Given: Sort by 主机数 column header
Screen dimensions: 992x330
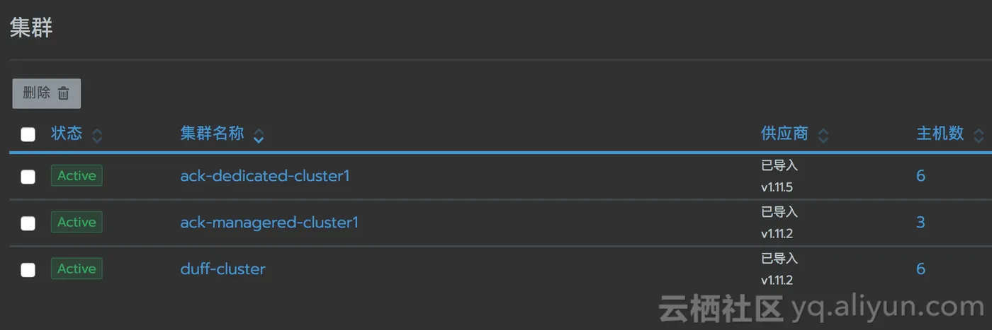Looking at the screenshot, I should click(x=940, y=134).
